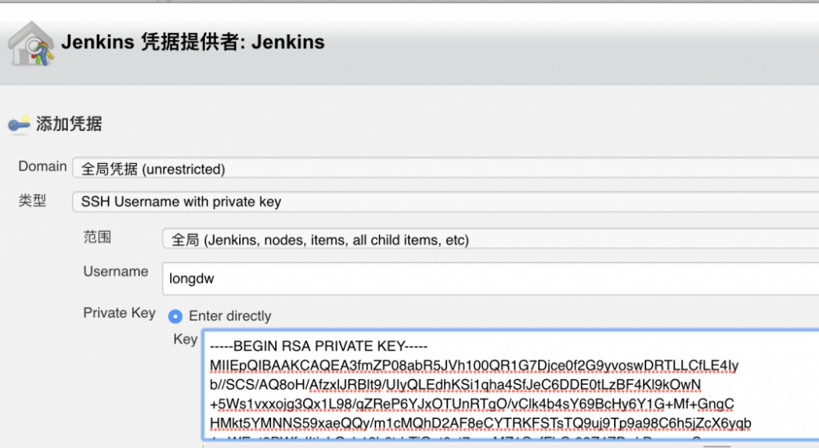The image size is (819, 448).
Task: Click the Key label beside the text area
Action: [185, 339]
